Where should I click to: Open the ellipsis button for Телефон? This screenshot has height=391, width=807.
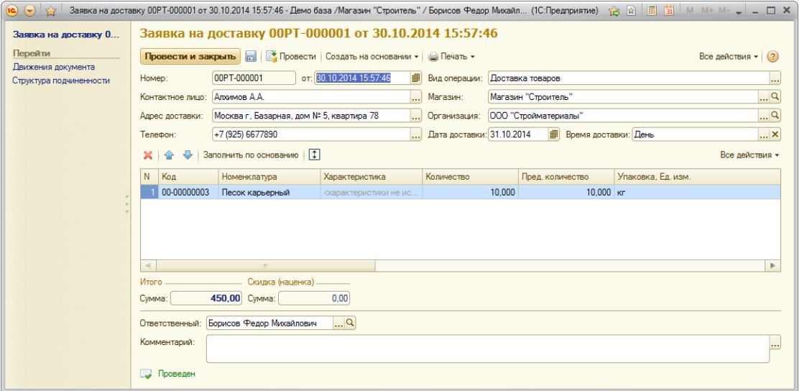416,134
